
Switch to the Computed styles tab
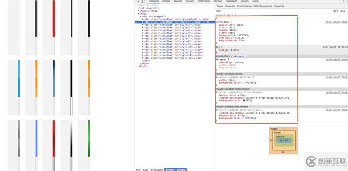pos(230,6)
